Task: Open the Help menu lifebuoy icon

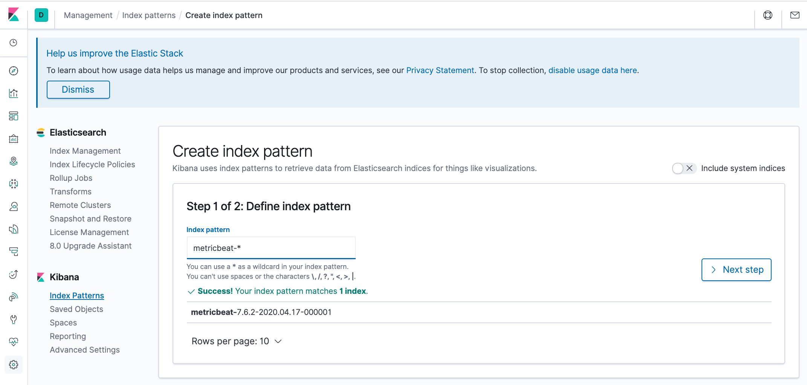Action: pos(768,15)
